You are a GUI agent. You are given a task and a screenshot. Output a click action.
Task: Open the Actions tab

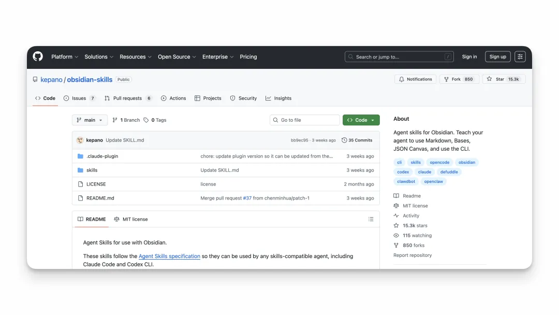click(x=173, y=98)
